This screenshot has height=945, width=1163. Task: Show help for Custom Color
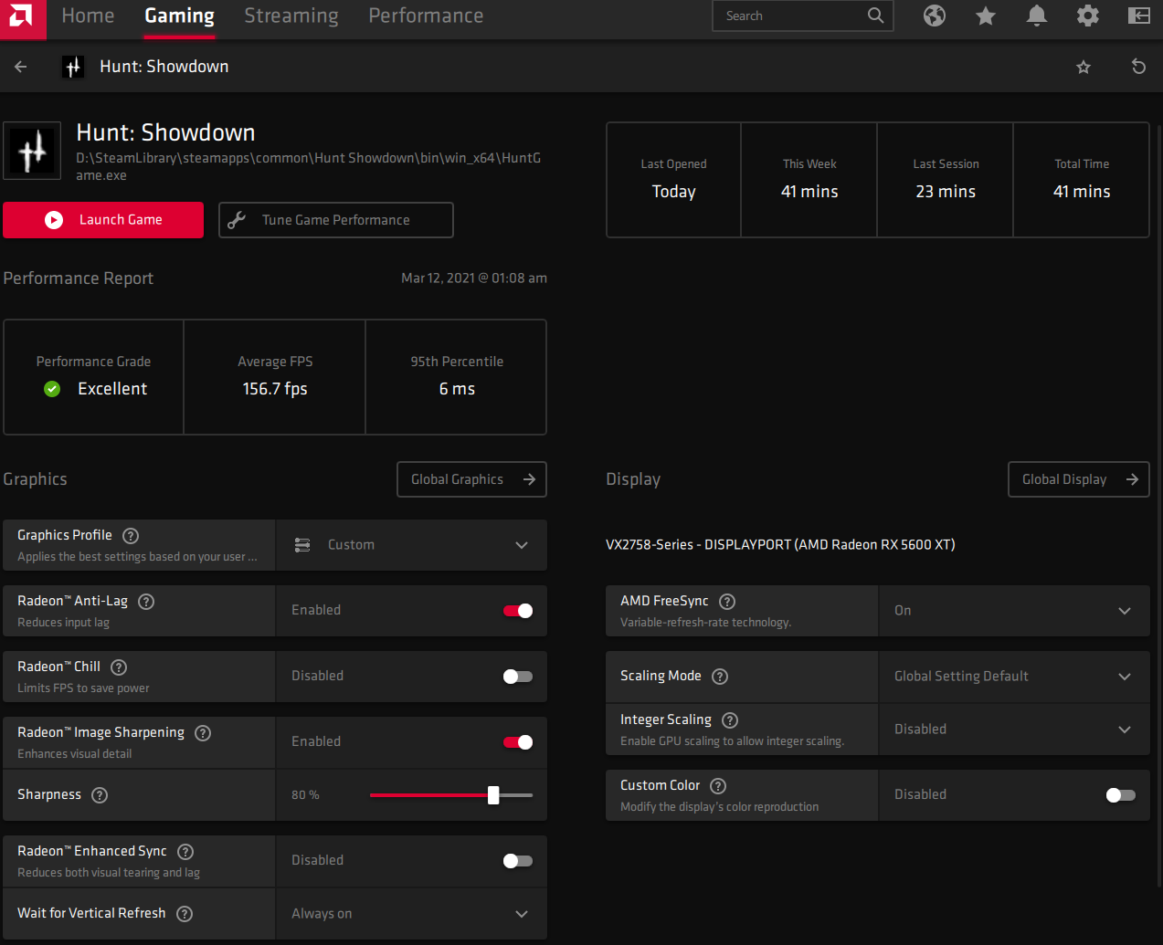point(718,786)
